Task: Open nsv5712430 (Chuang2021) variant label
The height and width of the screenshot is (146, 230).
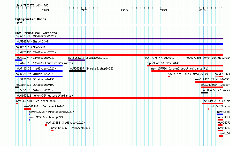Action: (x=47, y=117)
